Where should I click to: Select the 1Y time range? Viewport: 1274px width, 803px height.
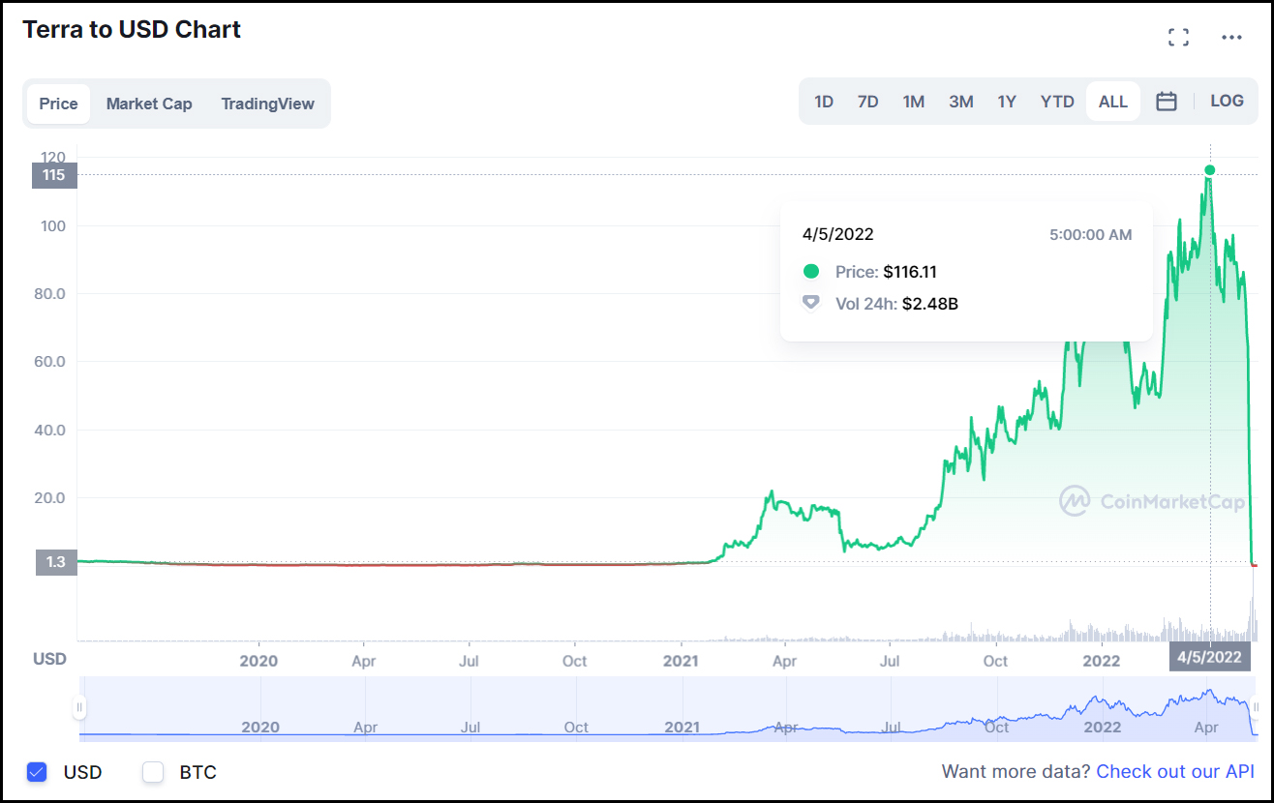[x=1007, y=100]
